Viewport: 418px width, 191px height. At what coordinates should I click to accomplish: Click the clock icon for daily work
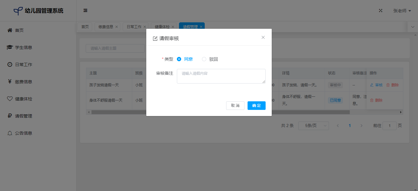click(x=10, y=65)
